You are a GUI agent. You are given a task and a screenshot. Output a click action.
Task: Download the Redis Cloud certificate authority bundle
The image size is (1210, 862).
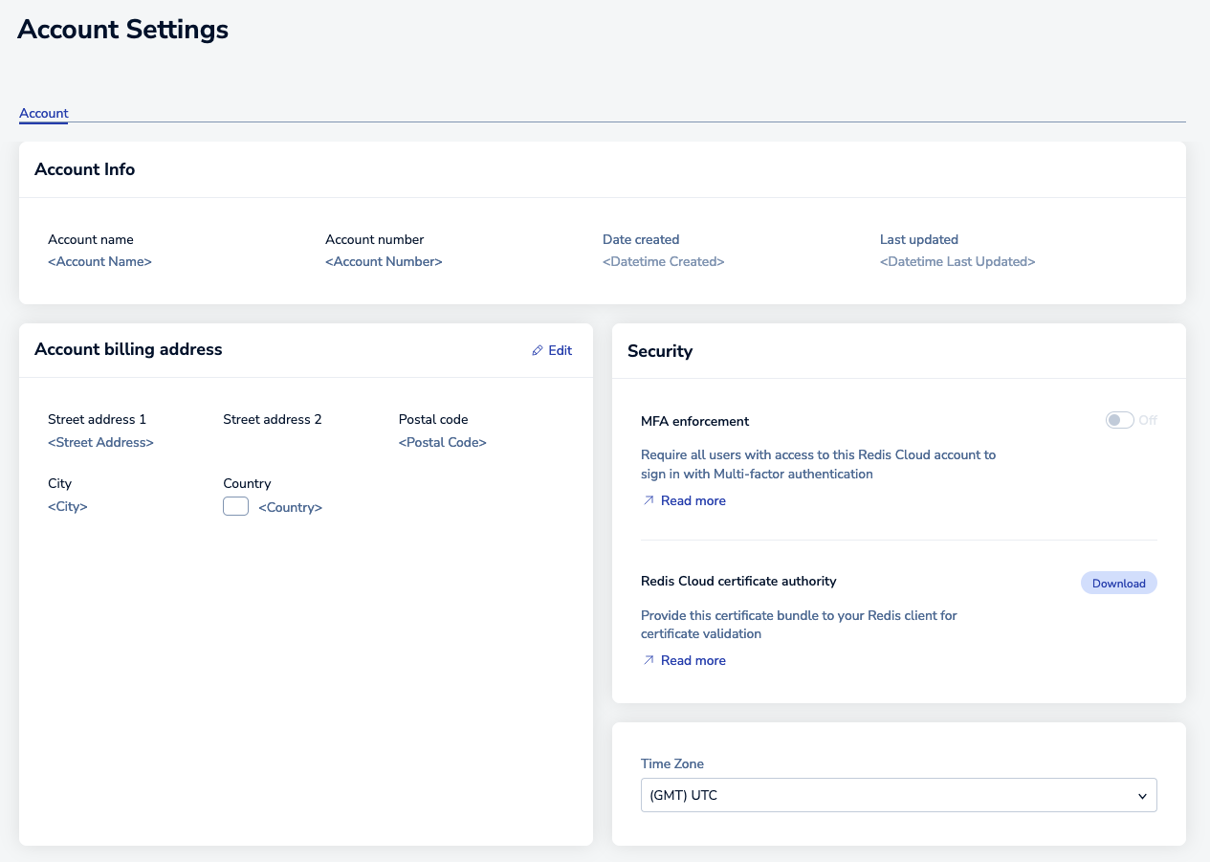[x=1118, y=583]
